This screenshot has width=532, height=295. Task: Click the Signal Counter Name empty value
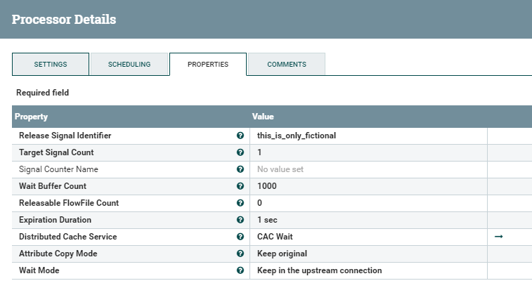368,169
